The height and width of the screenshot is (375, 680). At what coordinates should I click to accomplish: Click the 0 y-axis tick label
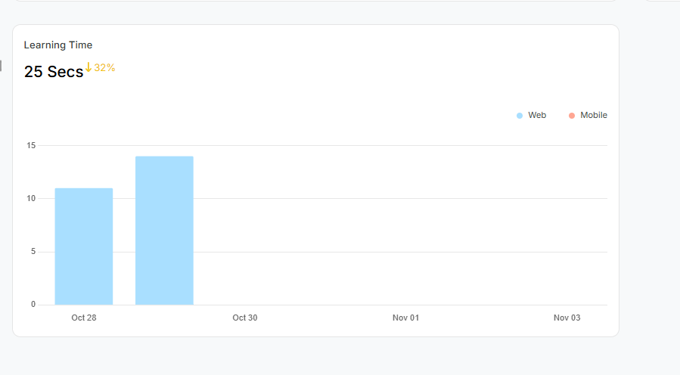33,305
